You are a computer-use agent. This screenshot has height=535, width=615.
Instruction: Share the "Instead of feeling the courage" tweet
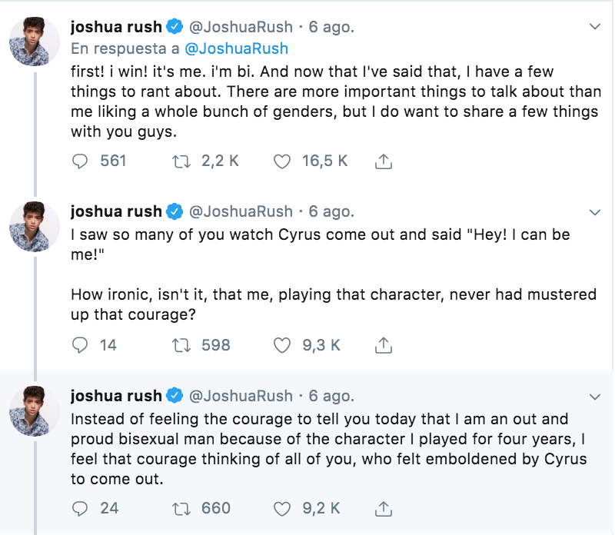point(384,509)
